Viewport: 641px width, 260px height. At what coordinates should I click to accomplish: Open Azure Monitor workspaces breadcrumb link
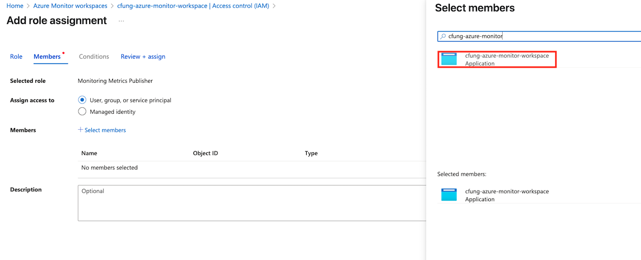[71, 6]
